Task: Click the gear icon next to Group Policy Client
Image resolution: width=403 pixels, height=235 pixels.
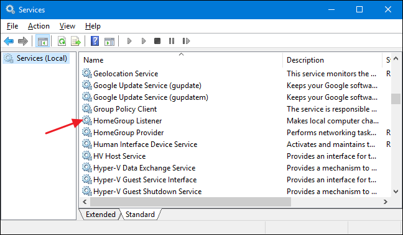Action: 87,109
